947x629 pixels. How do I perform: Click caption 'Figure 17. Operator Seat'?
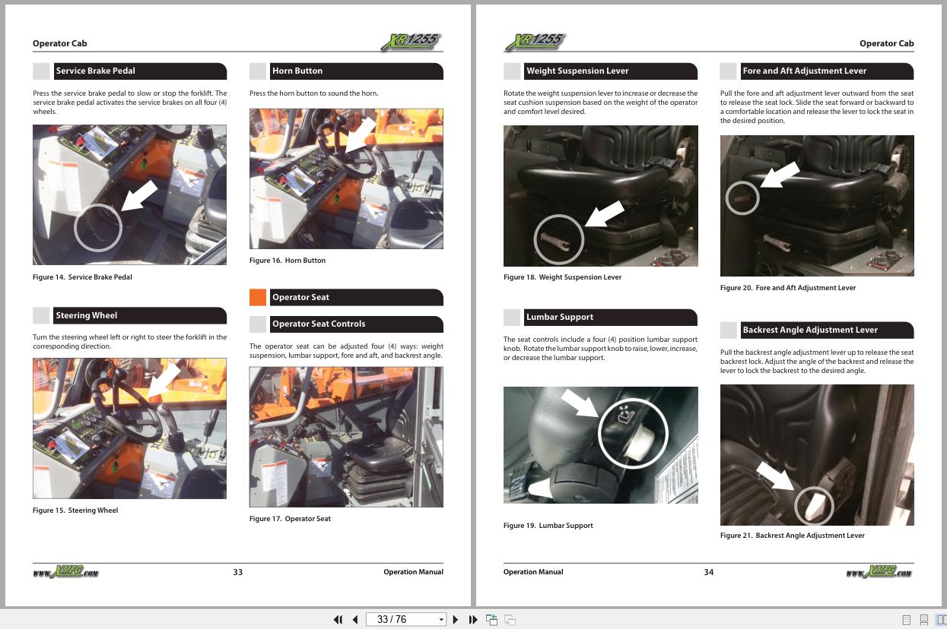tap(290, 519)
